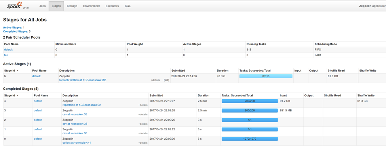
Task: Open the fair scheduler pool link
Action: [x=6, y=55]
